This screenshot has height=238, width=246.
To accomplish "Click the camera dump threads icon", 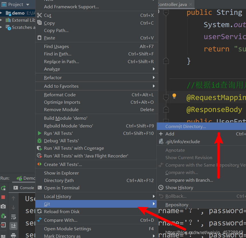I will [x=3, y=206].
